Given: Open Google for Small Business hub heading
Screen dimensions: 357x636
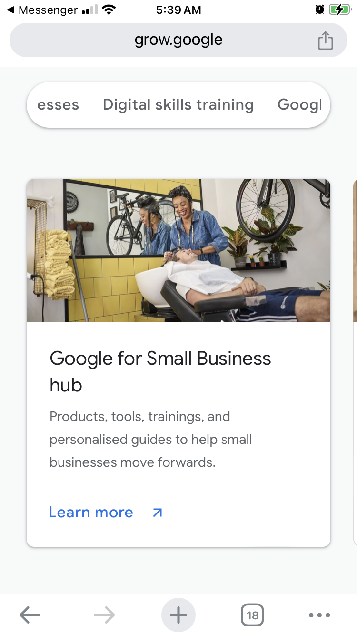Looking at the screenshot, I should (160, 371).
